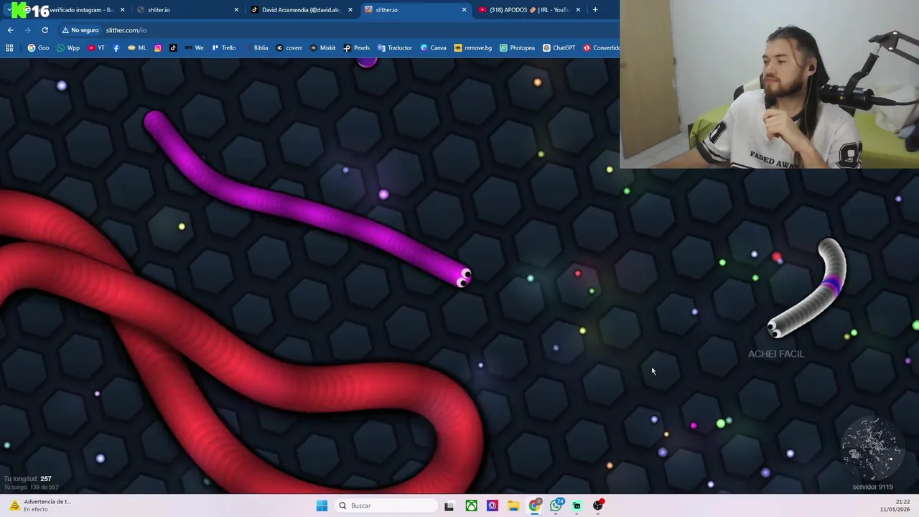Open the Convertidor bookmark
Screen dimensions: 919x517
click(602, 48)
